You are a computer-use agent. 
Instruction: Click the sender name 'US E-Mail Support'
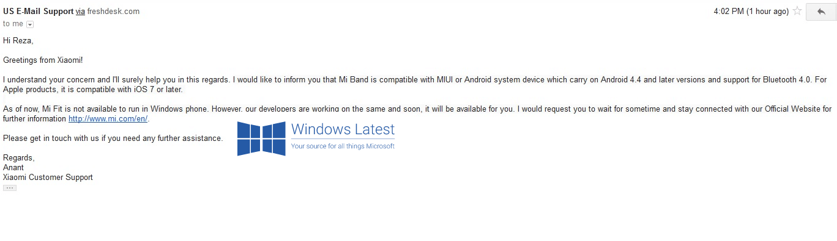(38, 11)
